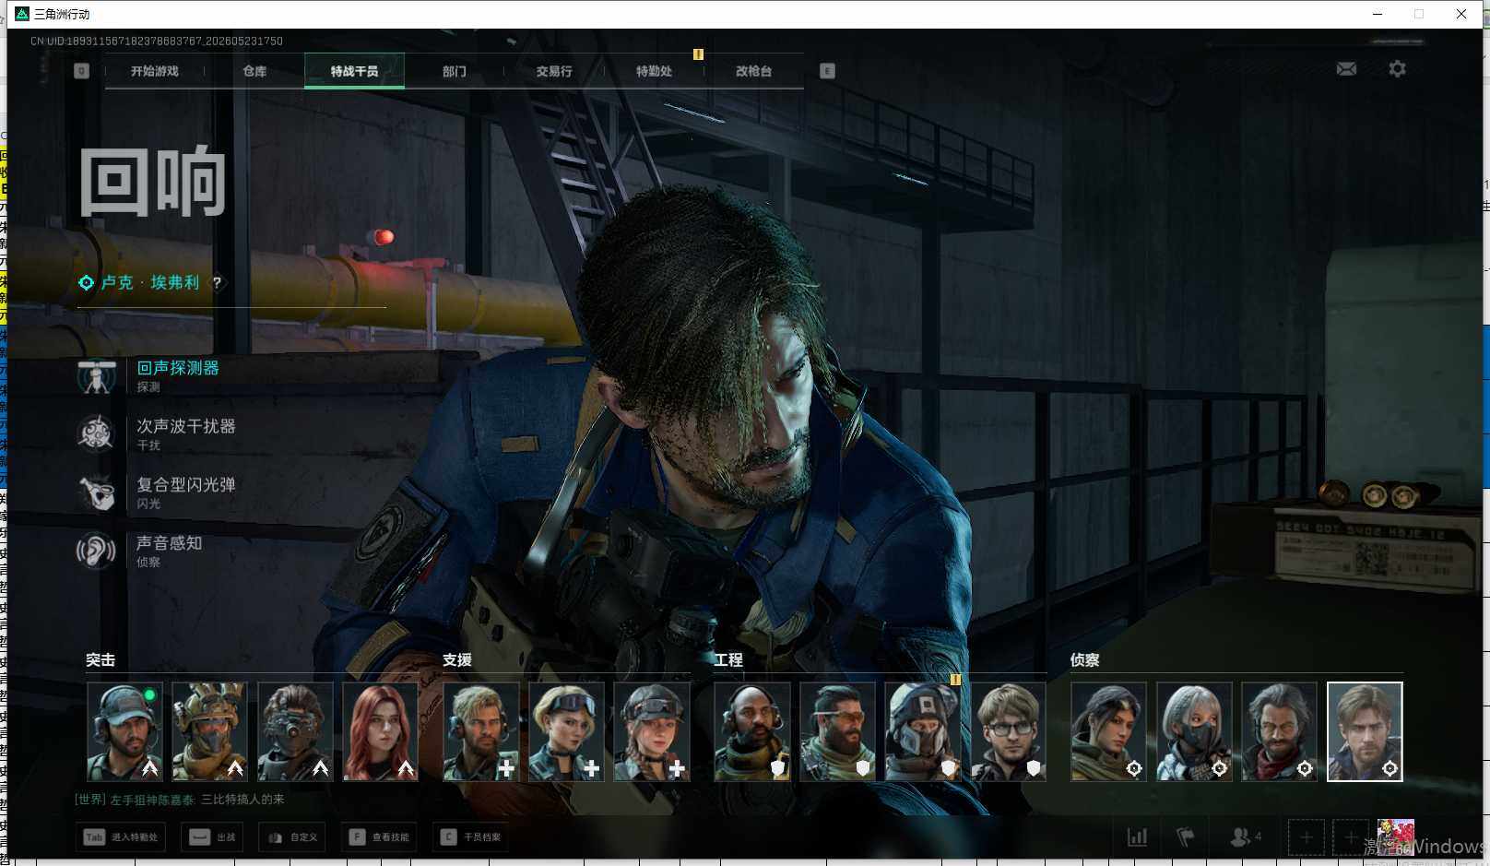Image resolution: width=1490 pixels, height=866 pixels.
Task: Select engineer operator with black-rimmed glasses
Action: tap(1008, 731)
